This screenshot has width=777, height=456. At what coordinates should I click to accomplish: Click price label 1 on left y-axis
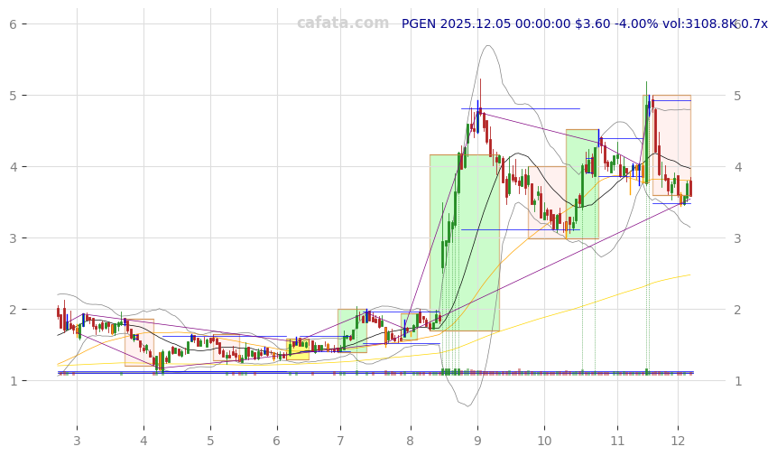(13, 381)
